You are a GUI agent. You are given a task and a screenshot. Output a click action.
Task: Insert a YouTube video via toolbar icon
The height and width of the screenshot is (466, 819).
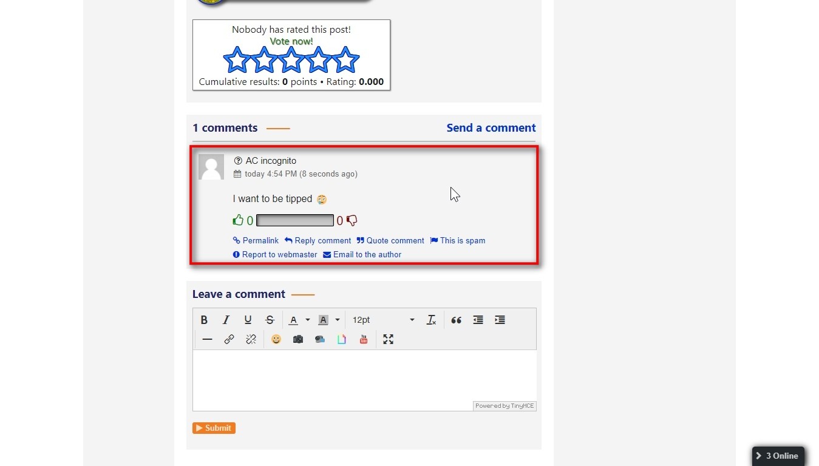point(363,339)
